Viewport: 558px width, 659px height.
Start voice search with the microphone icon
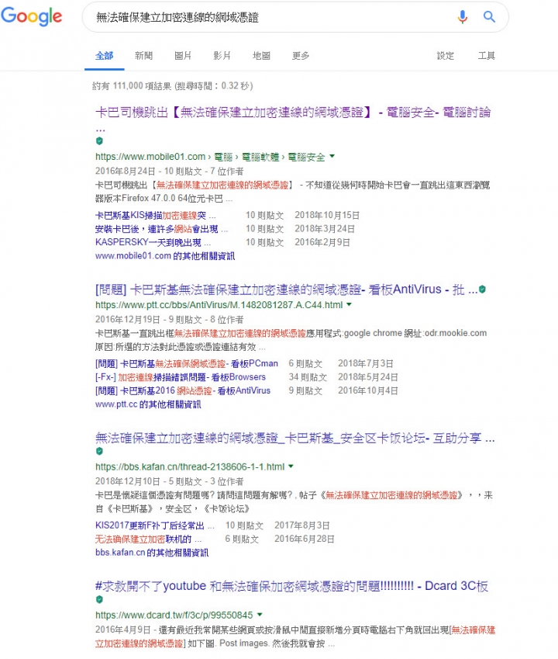click(x=463, y=17)
